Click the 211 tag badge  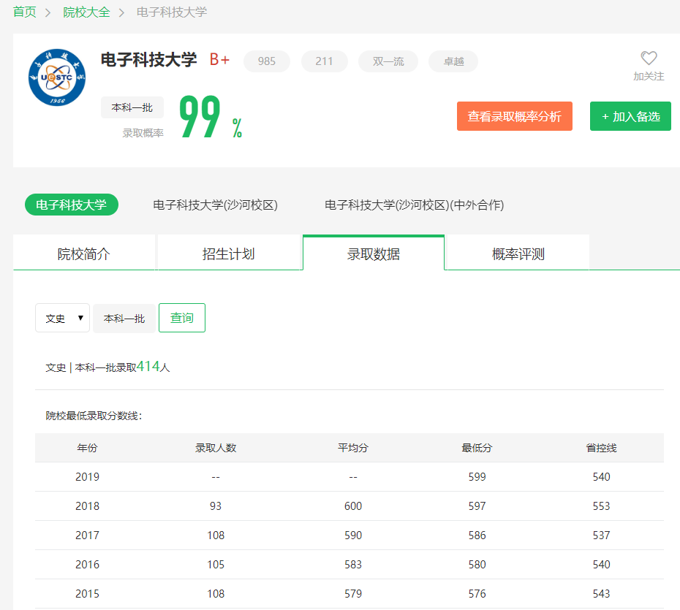click(x=325, y=61)
